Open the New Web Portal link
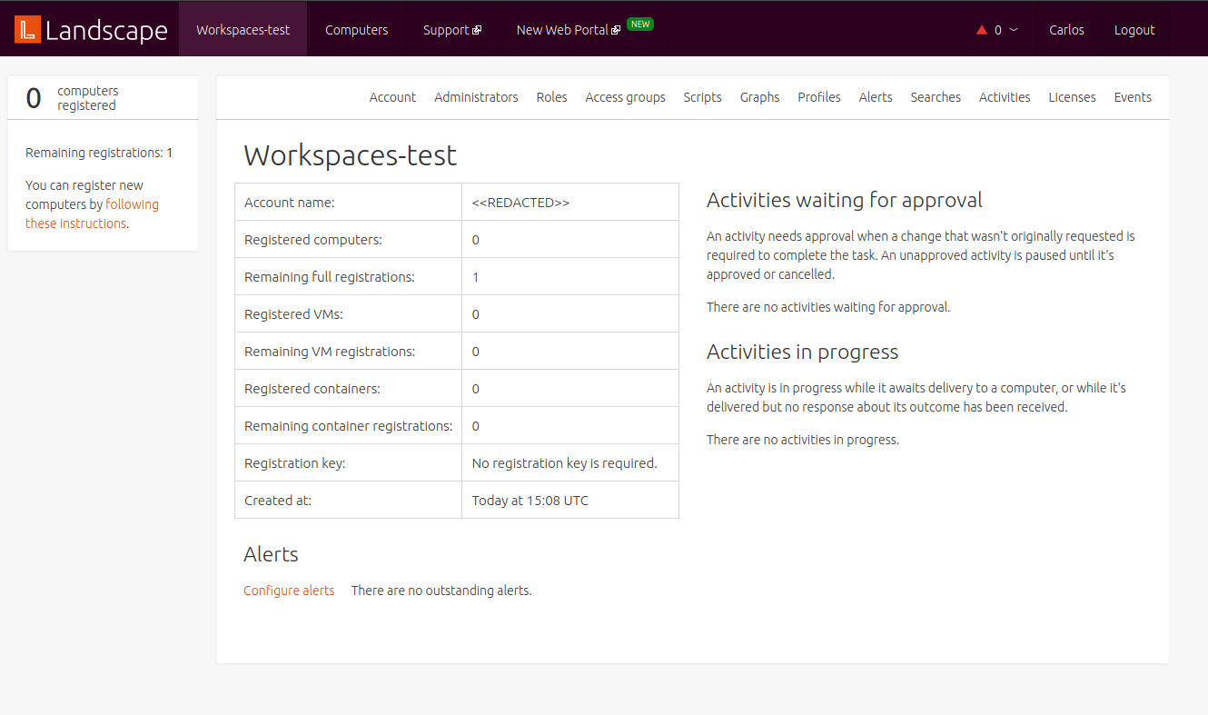 click(568, 29)
